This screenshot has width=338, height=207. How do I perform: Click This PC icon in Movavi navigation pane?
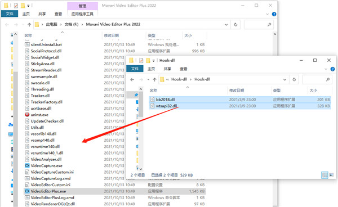pyautogui.click(x=11, y=134)
